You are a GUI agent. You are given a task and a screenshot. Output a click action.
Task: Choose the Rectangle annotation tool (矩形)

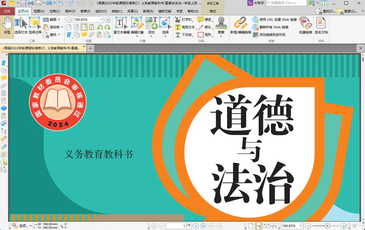coord(205,35)
